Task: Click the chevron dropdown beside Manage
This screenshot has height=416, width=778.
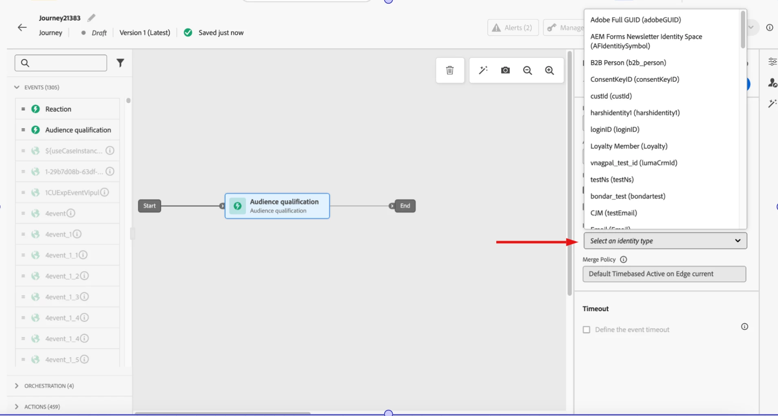Action: point(751,28)
